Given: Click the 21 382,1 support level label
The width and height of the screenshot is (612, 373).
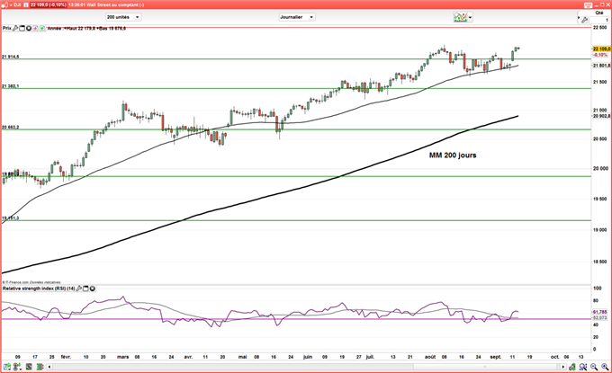Looking at the screenshot, I should (11, 86).
